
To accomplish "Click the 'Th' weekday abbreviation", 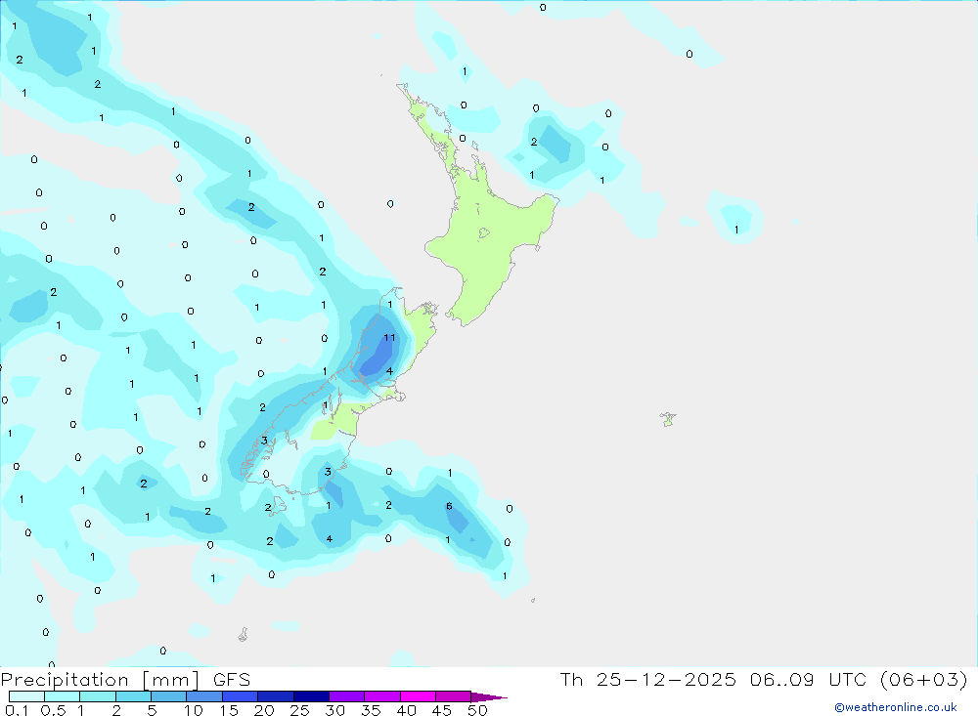I will coord(571,679).
